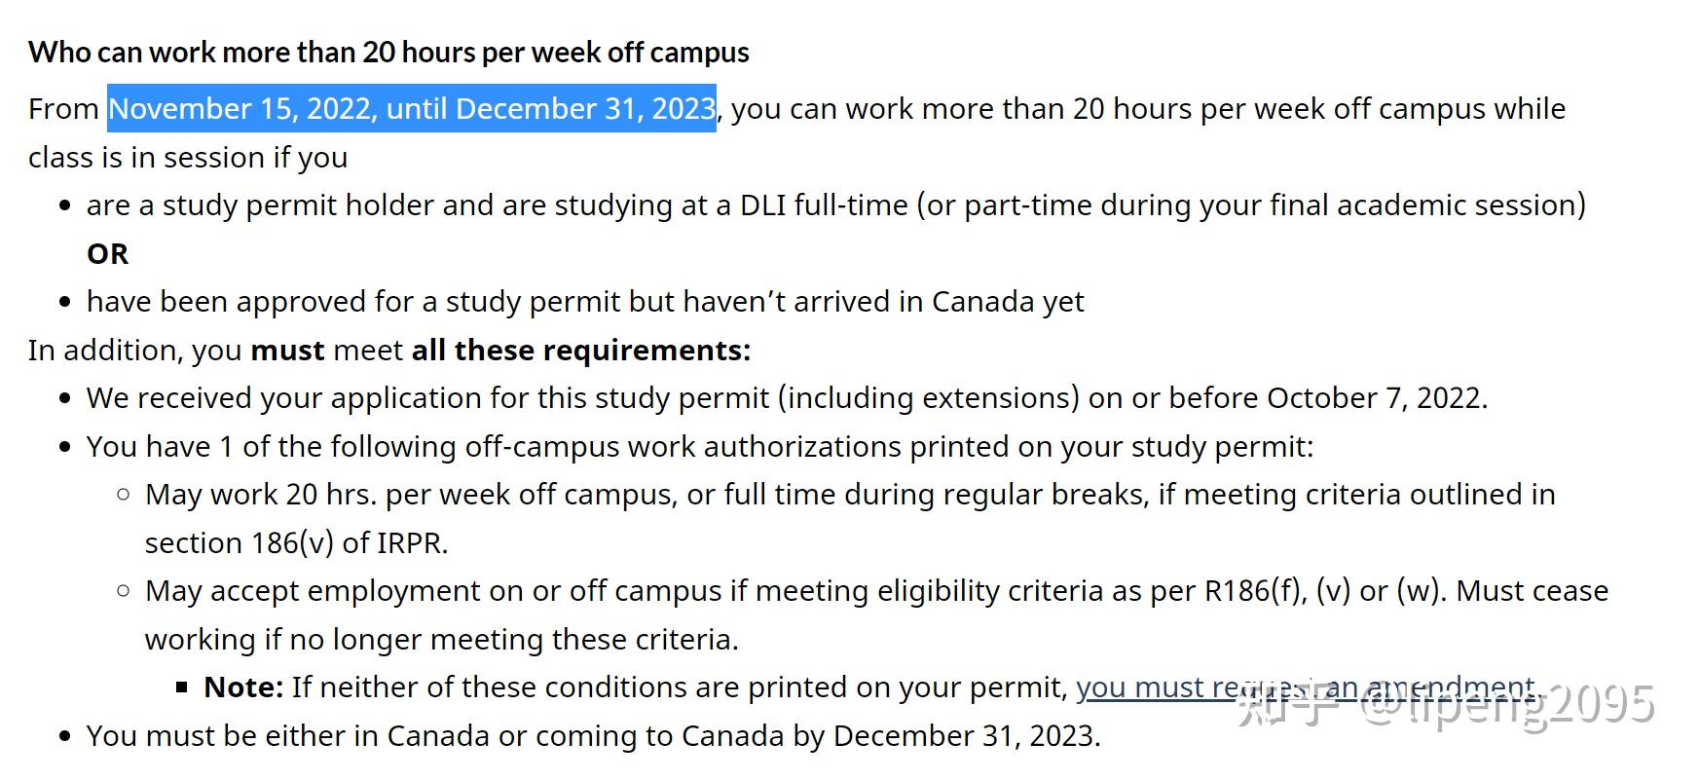Click the highlighted date range text
Screen dimensions: 1699x780
pyautogui.click(x=412, y=108)
